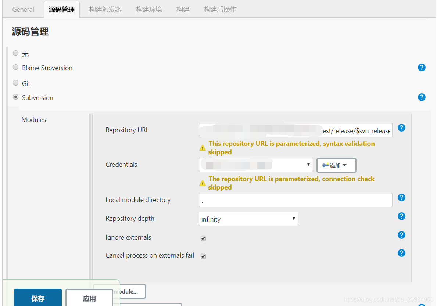Image resolution: width=437 pixels, height=306 pixels.
Task: Switch to the 构建触发器 tab
Action: tap(105, 10)
